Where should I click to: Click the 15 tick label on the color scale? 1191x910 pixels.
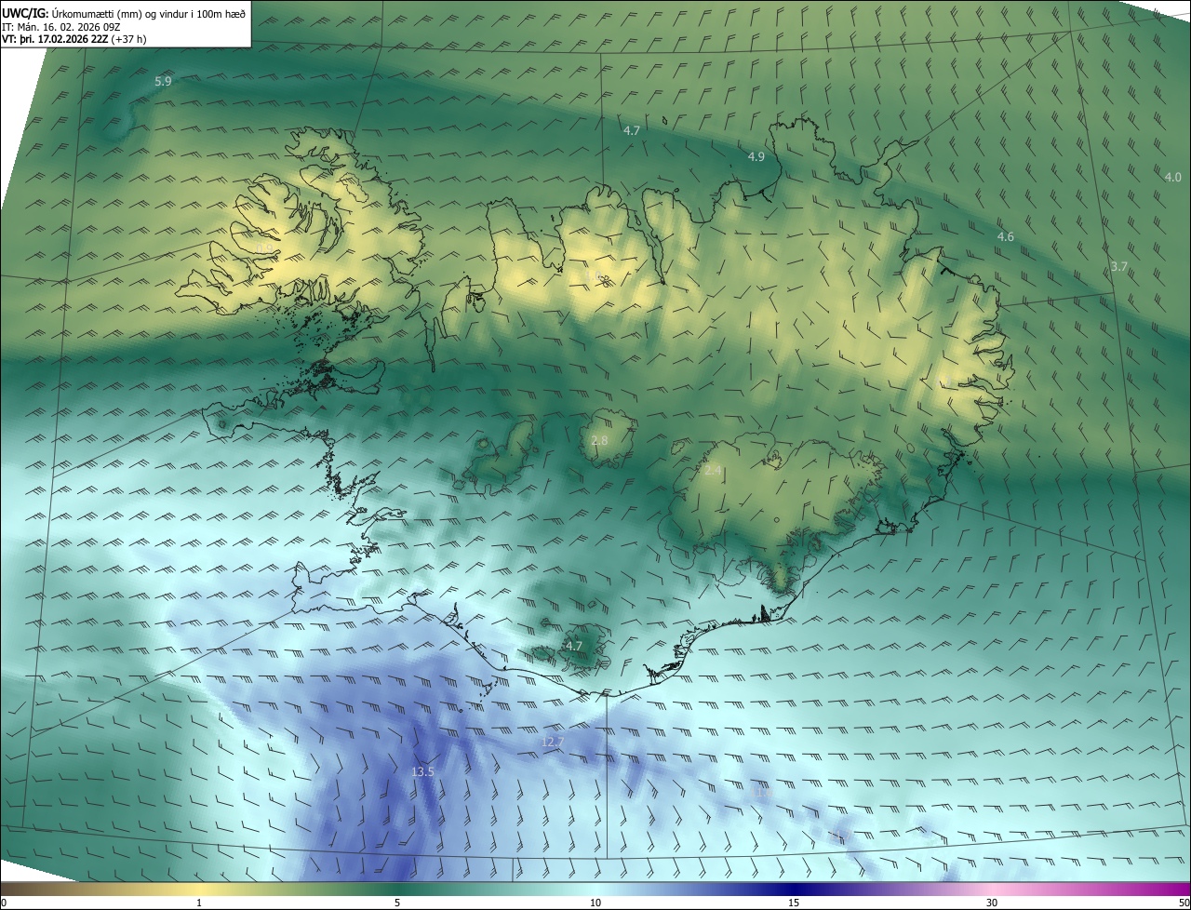click(x=794, y=903)
